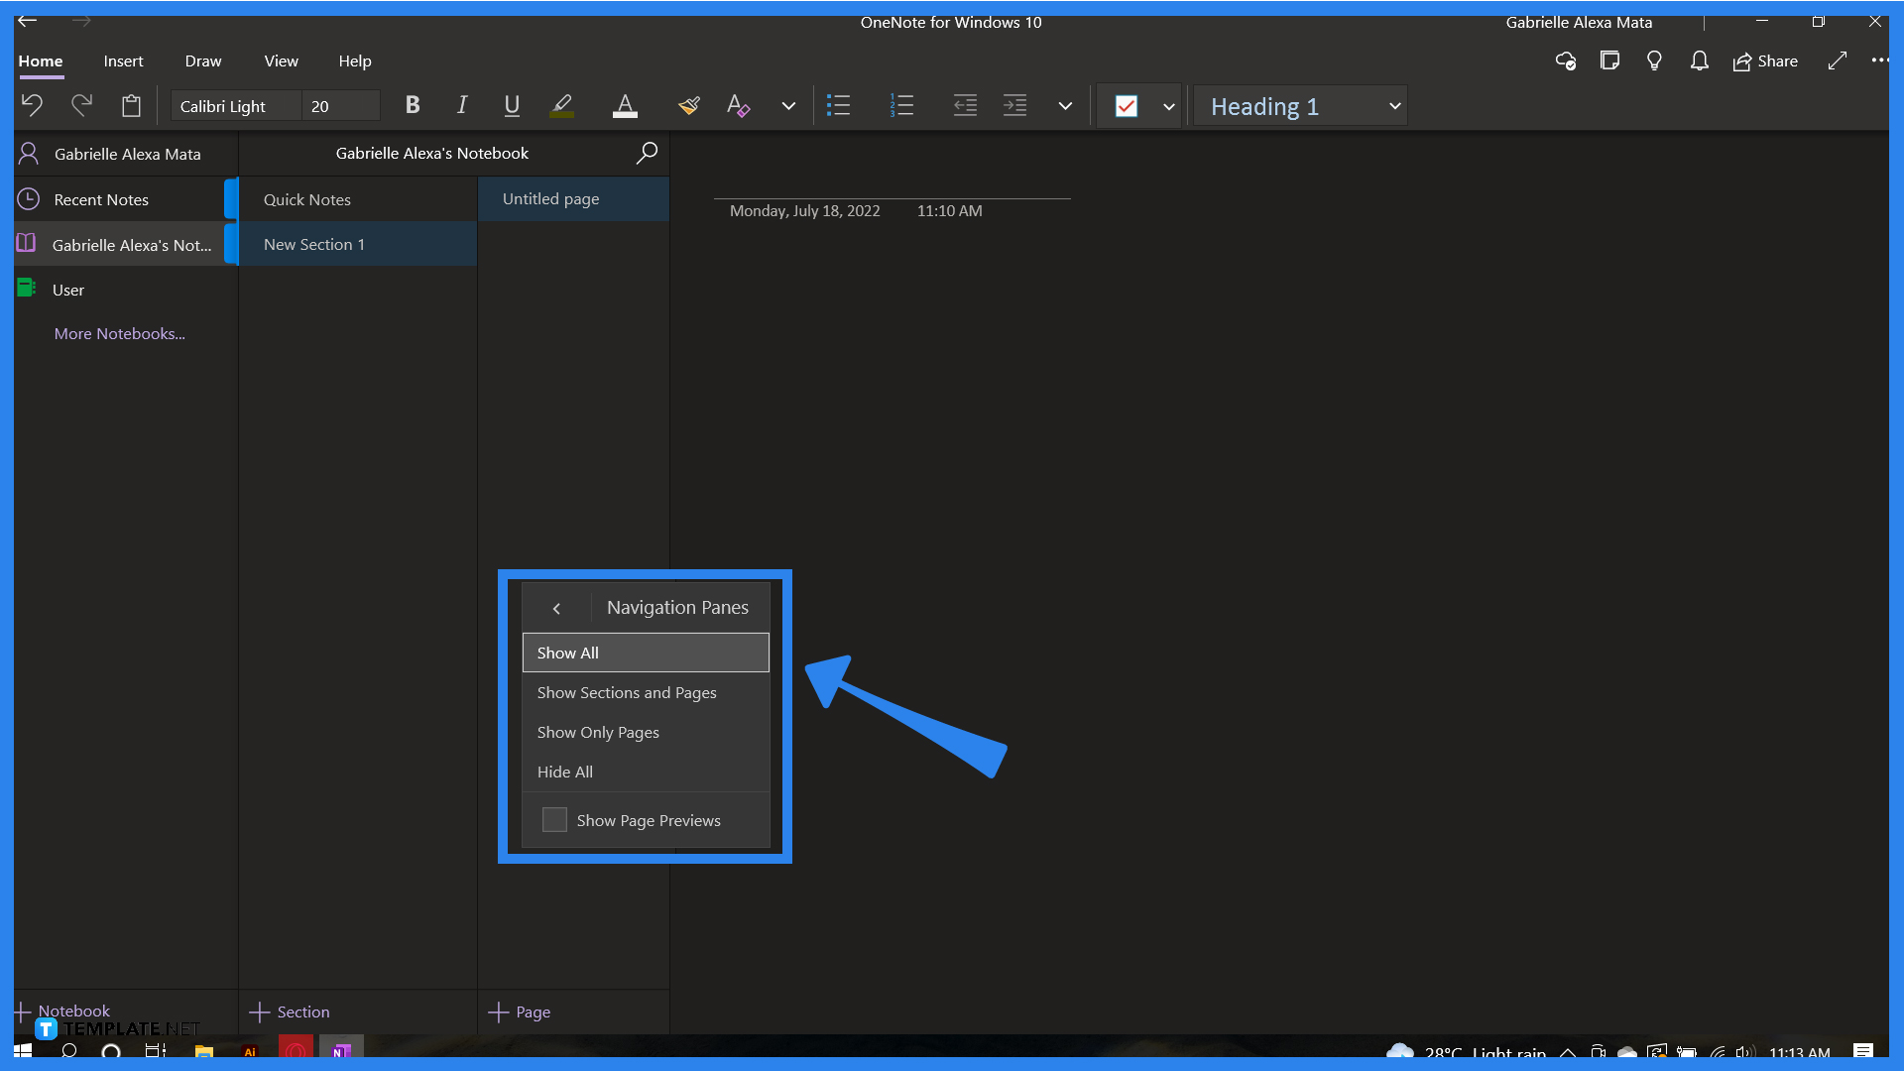The width and height of the screenshot is (1904, 1071).
Task: Toggle bold formatting
Action: tap(412, 105)
